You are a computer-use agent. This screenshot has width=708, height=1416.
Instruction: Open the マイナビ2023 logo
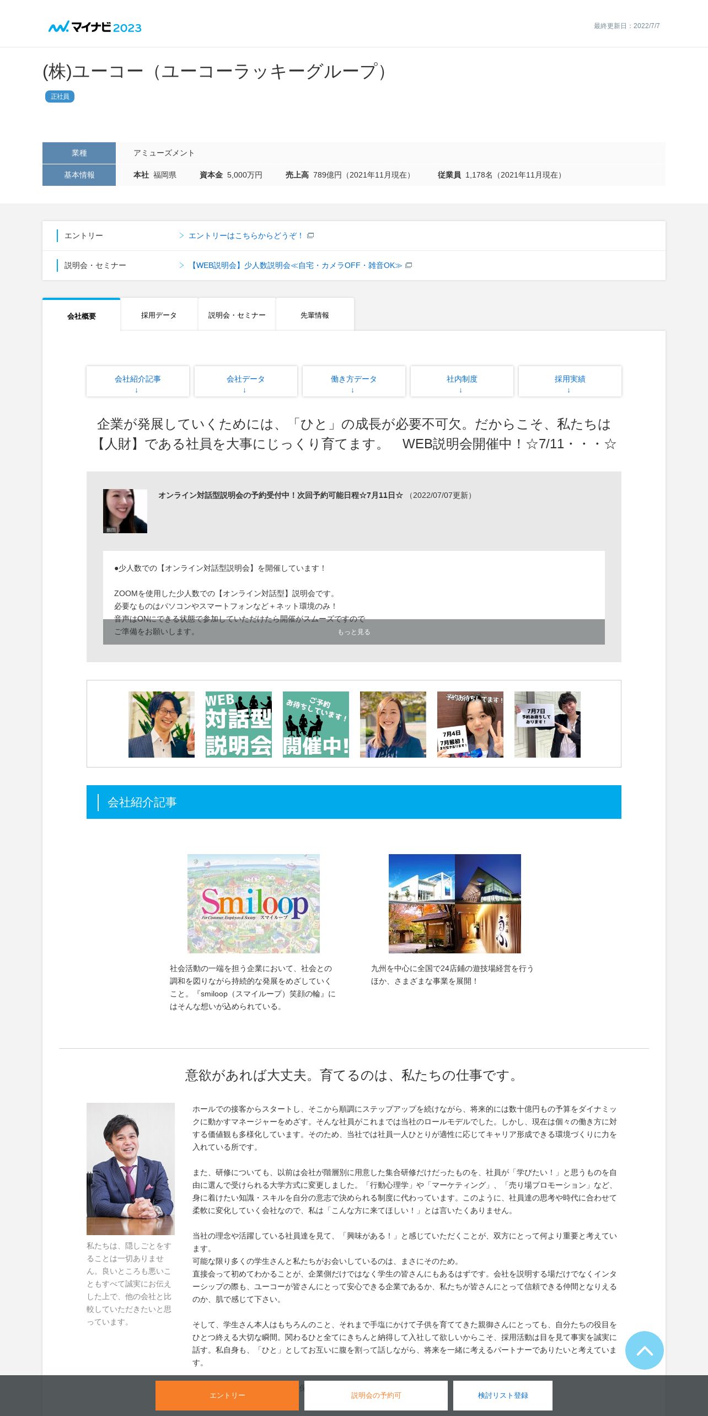click(95, 26)
